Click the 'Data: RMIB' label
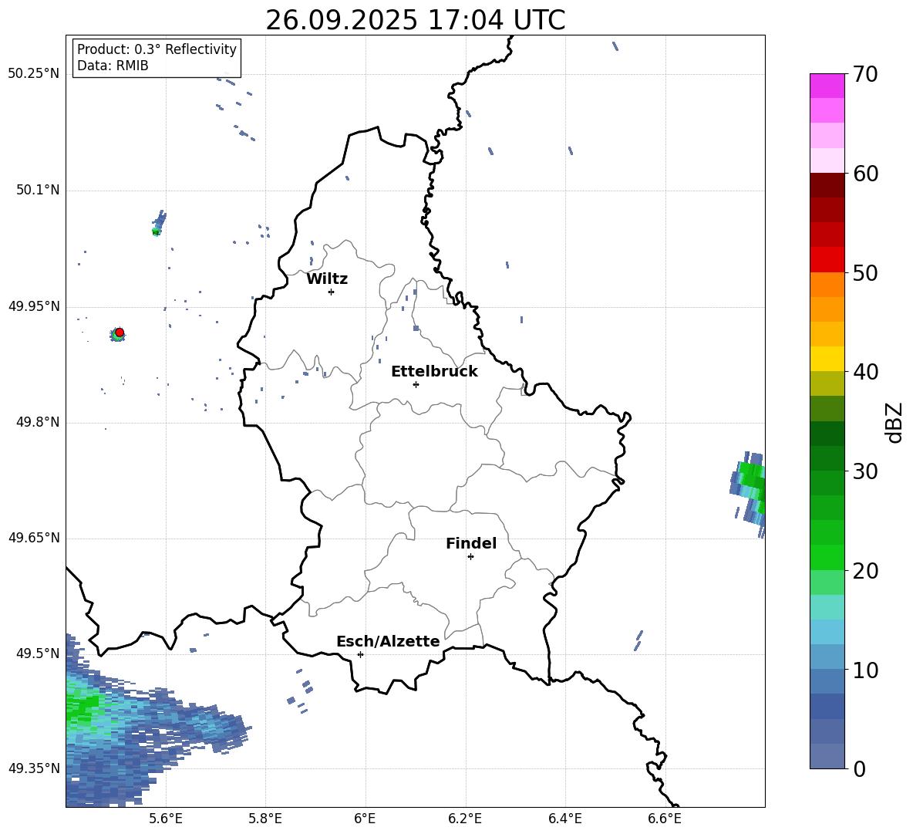 point(113,66)
